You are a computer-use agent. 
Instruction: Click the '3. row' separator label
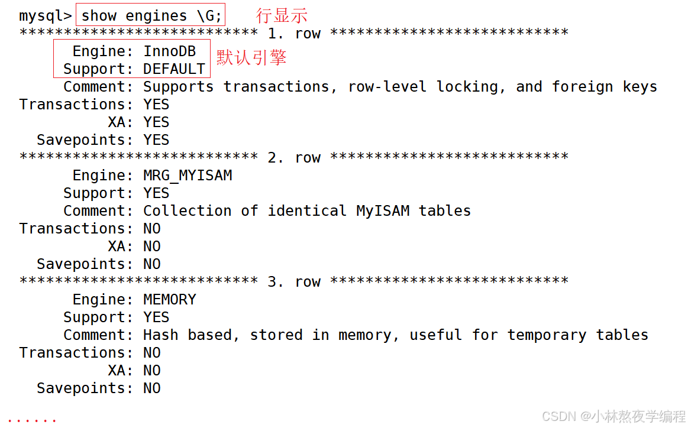[294, 281]
